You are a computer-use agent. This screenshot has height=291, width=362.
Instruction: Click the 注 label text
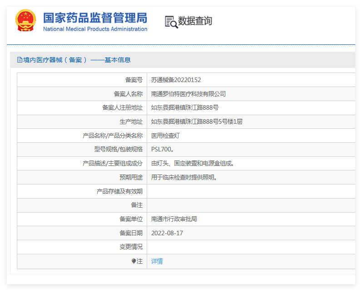coord(139,261)
